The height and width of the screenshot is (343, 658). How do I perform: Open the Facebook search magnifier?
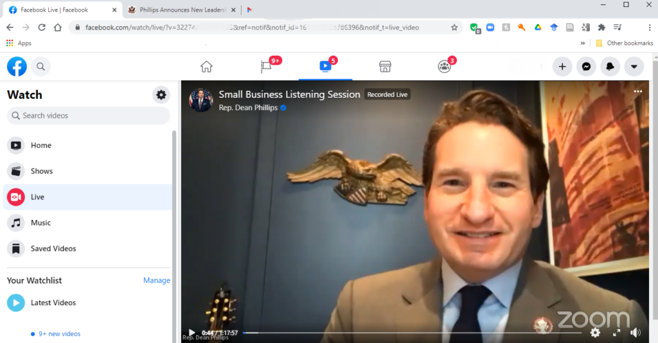[x=40, y=67]
